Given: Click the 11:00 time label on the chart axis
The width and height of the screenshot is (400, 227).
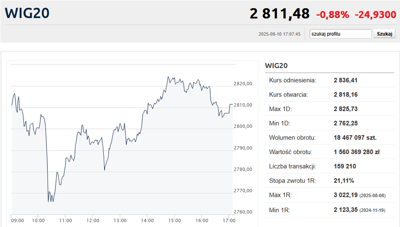Looking at the screenshot, I should pyautogui.click(x=65, y=220).
